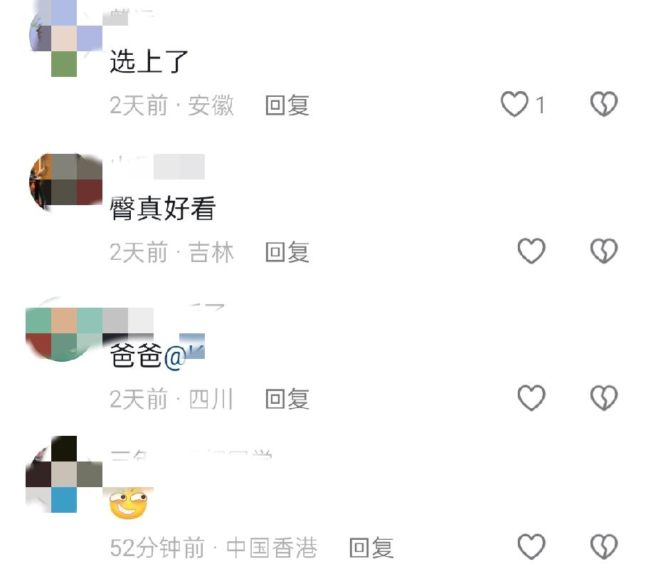Dislike the '爸爸@' comment from 四川

coord(604,397)
